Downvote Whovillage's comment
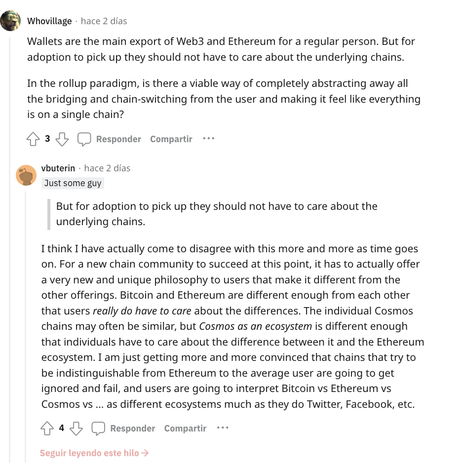Screen dimensions: 463x469 62,139
